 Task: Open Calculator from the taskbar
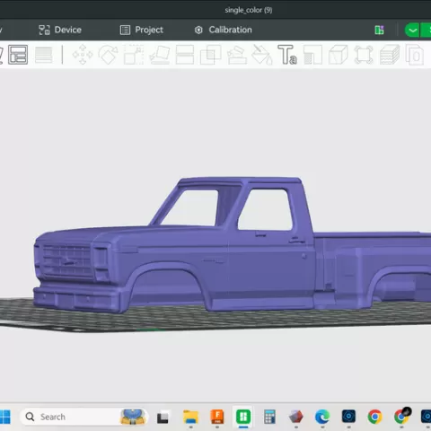[x=269, y=417]
